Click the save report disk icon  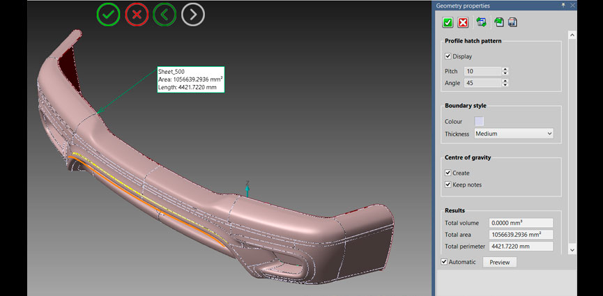click(x=512, y=22)
